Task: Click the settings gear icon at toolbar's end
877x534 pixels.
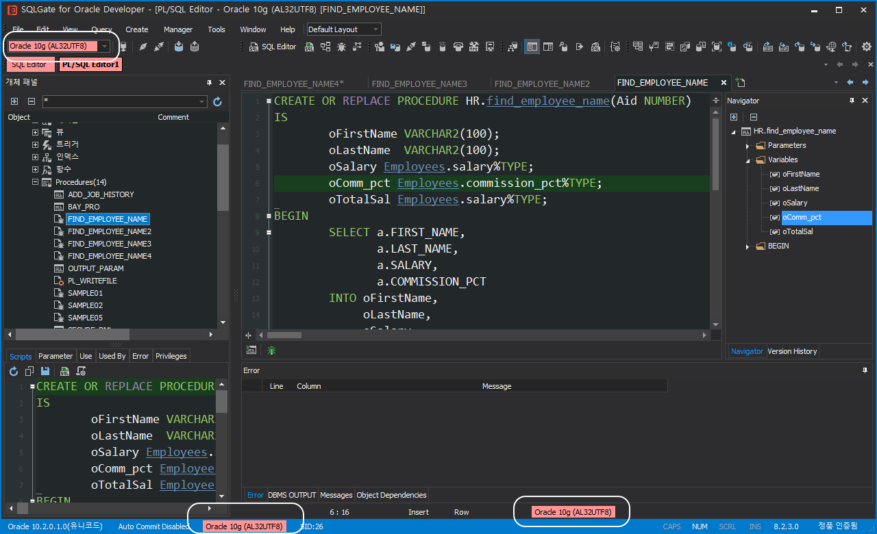Action: 866,47
